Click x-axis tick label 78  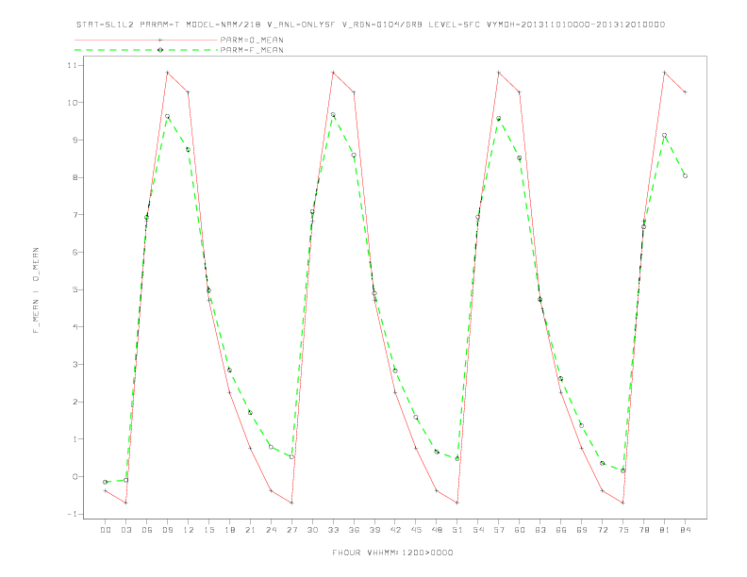(644, 530)
